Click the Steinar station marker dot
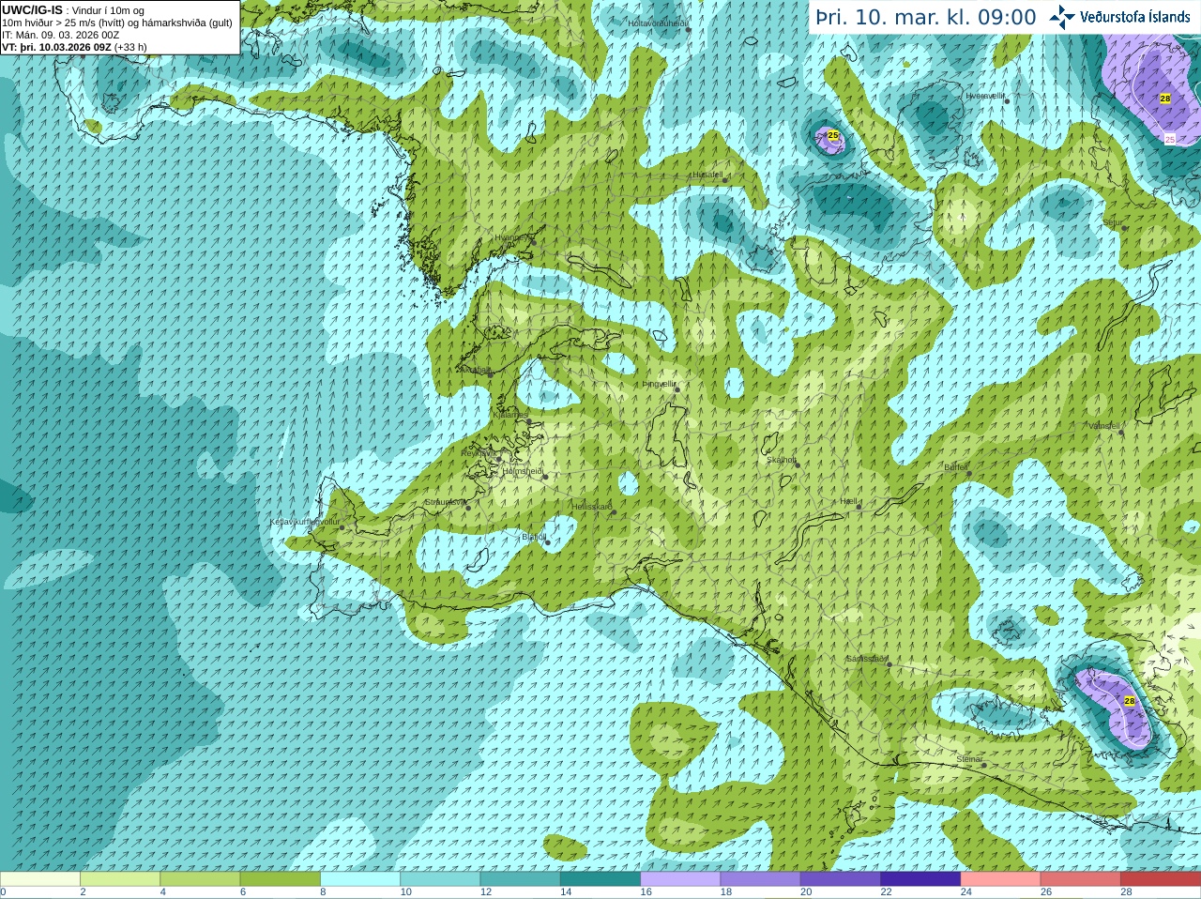The height and width of the screenshot is (899, 1201). pyautogui.click(x=984, y=765)
